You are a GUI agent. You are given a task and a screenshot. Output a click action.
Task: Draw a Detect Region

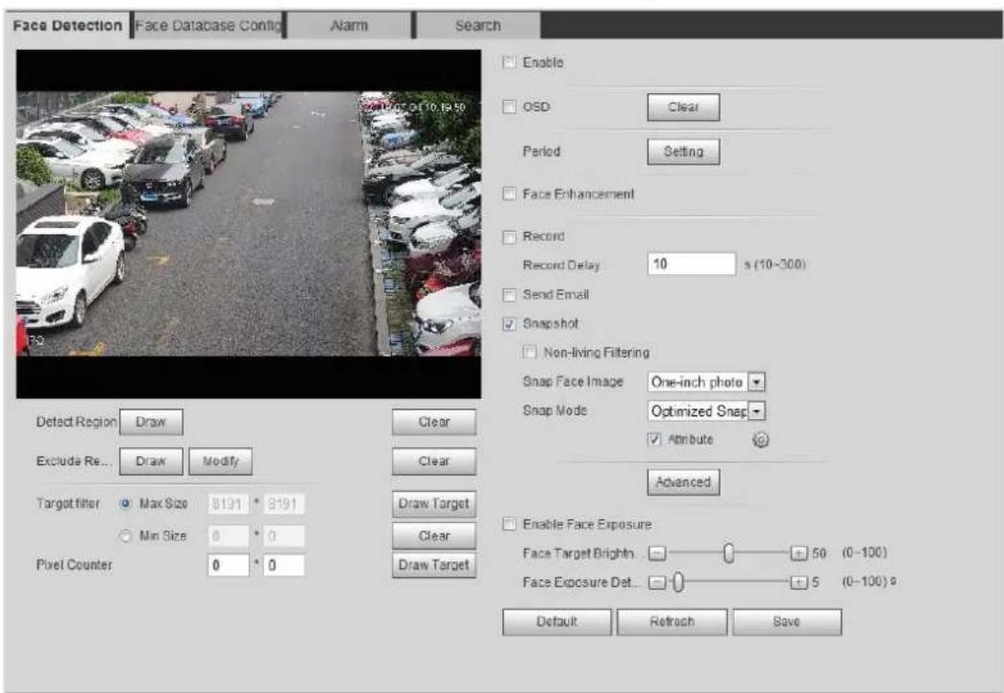(x=151, y=423)
